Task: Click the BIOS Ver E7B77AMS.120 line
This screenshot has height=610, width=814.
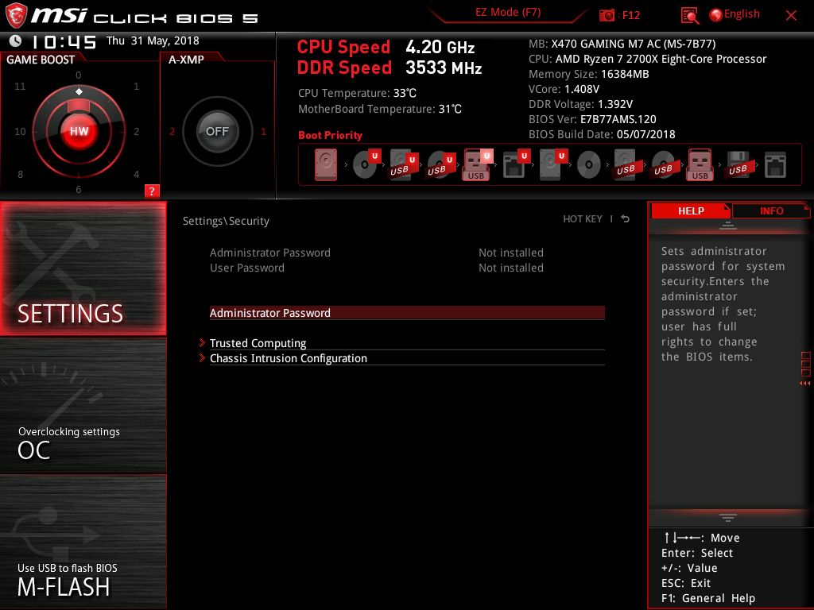Action: tap(592, 119)
